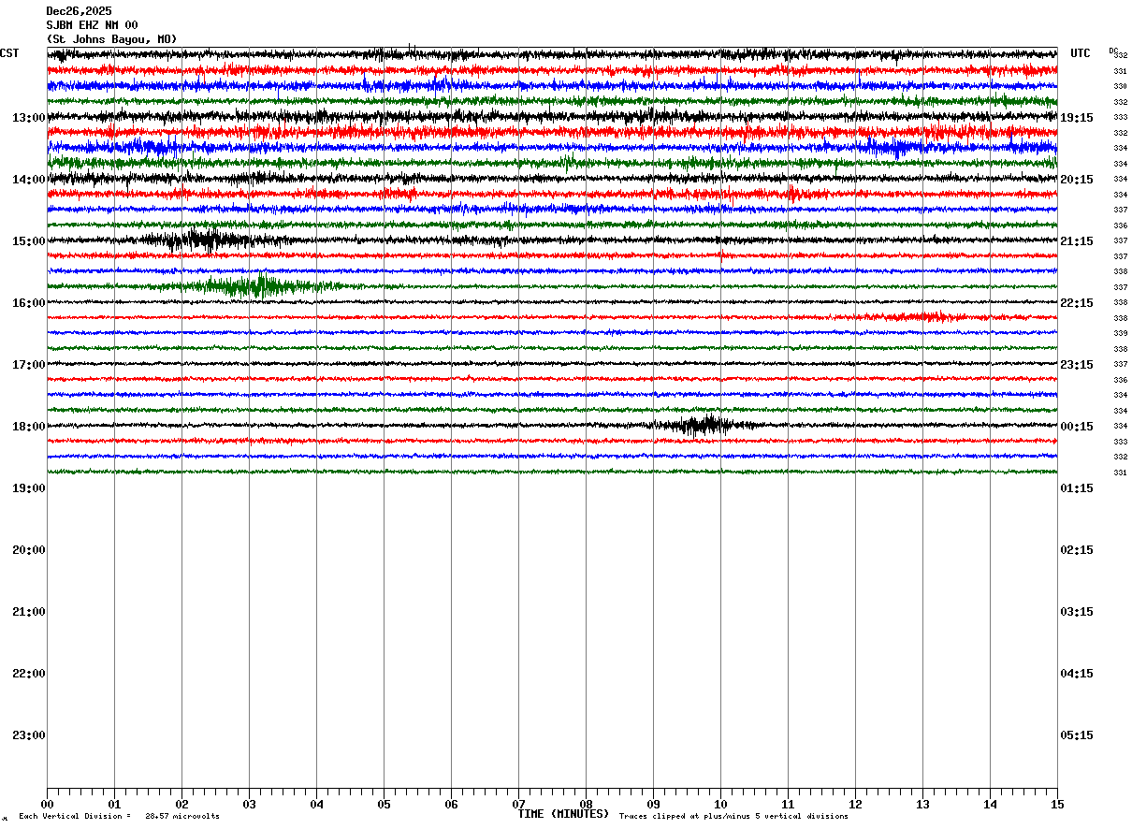Click the Traces clipped at plus/minus note
Viewport: 1132px width, 829px height.
[x=733, y=817]
